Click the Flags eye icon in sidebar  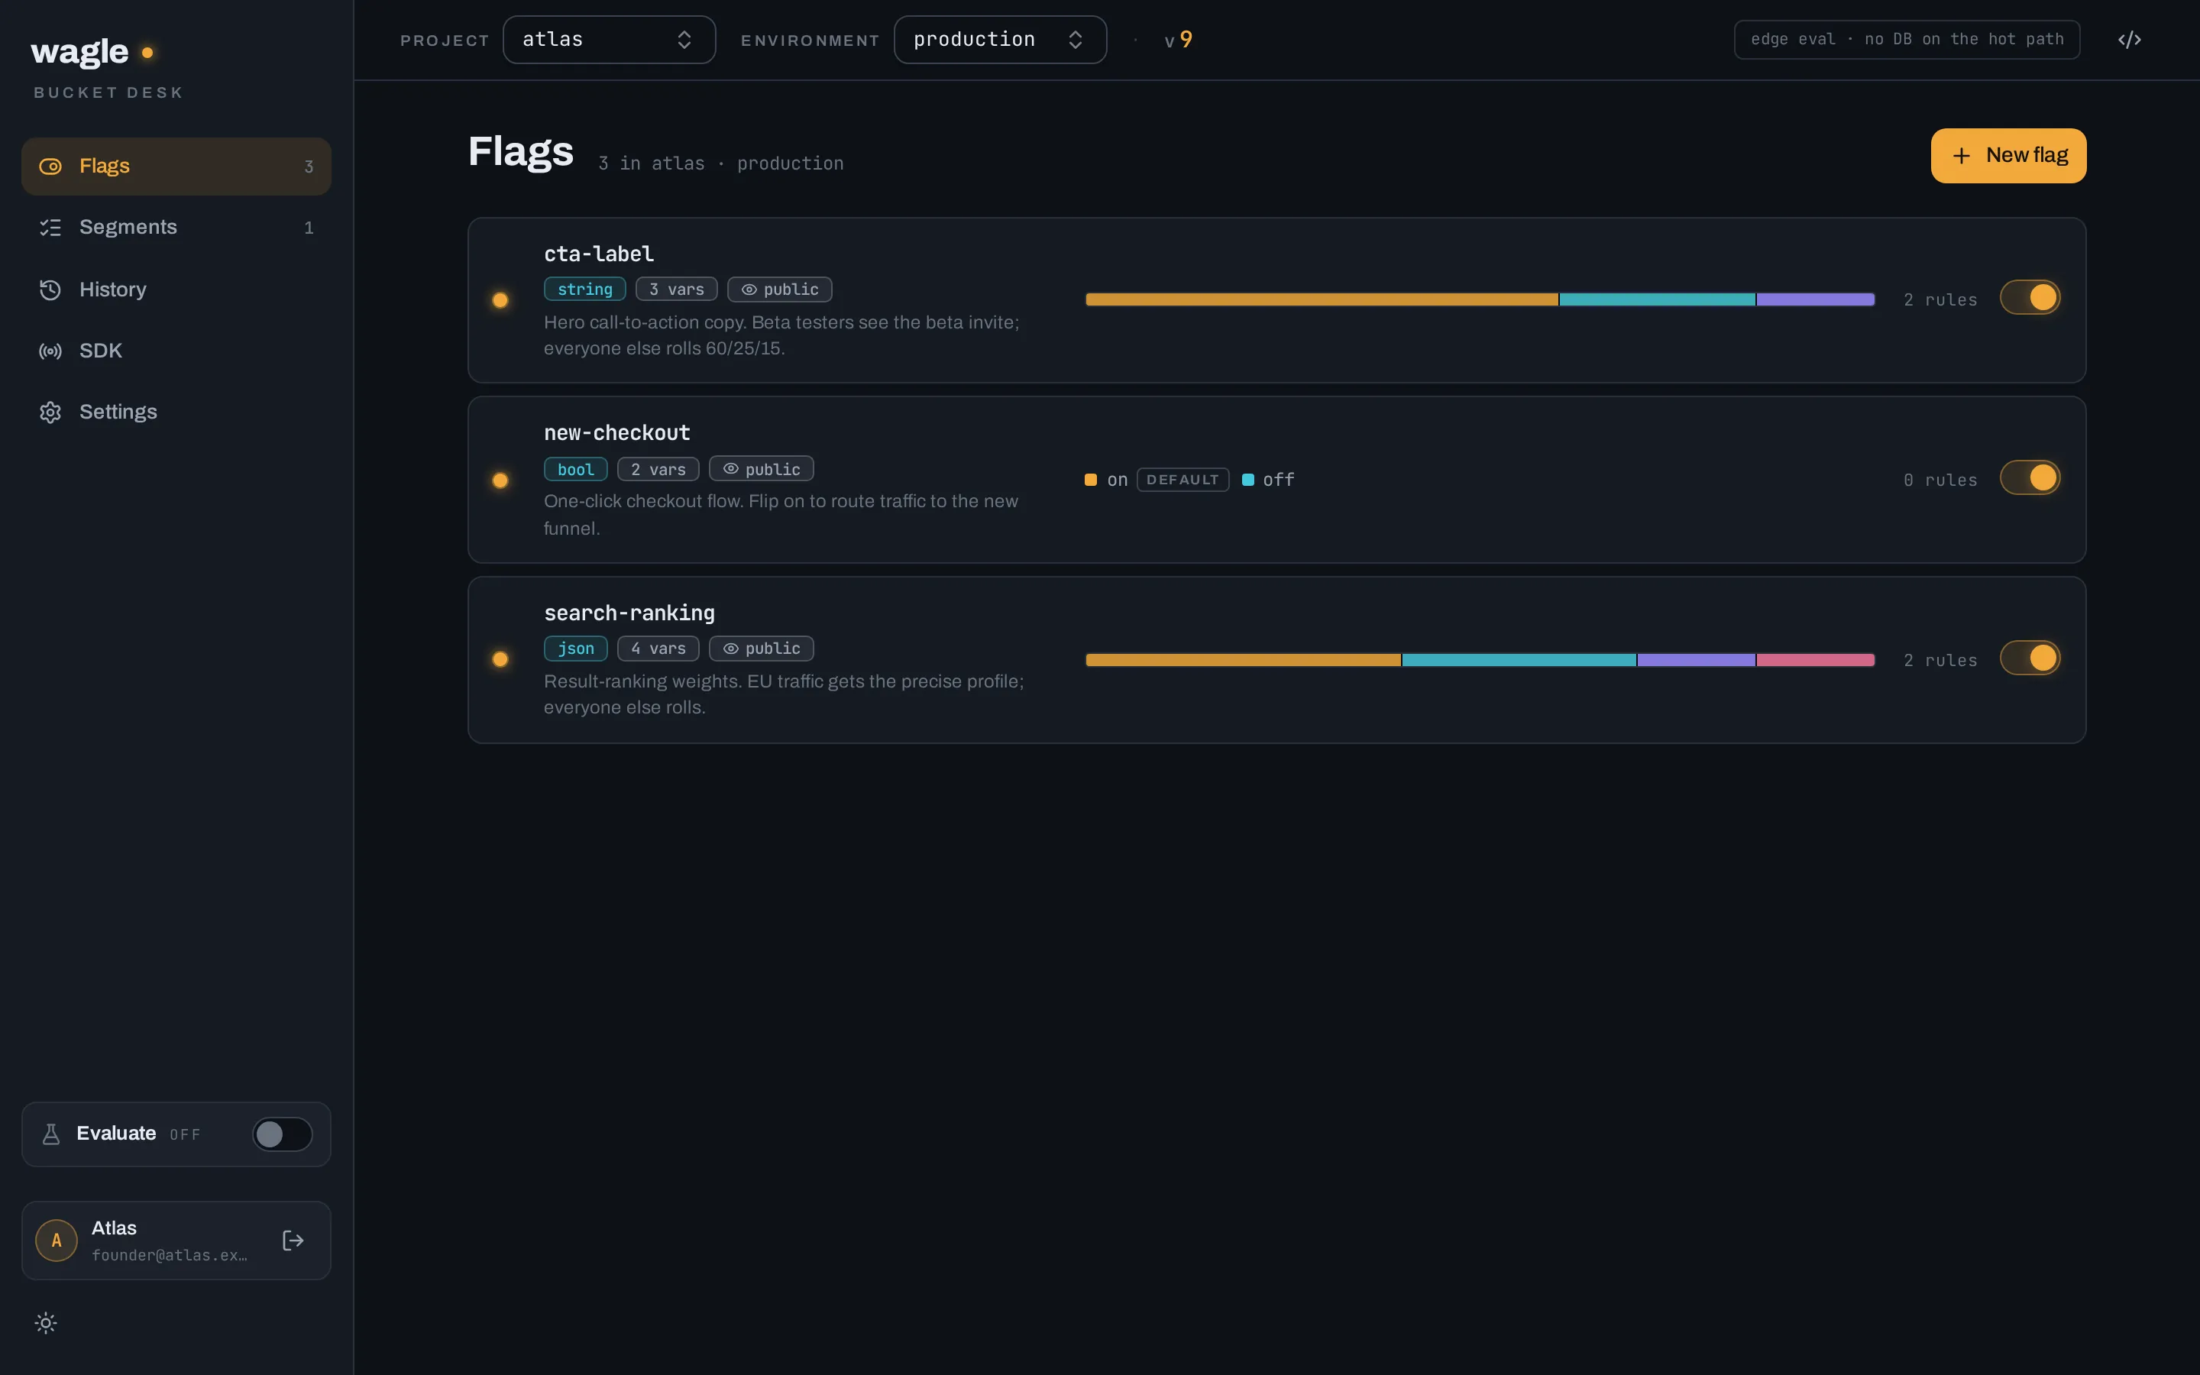[50, 167]
